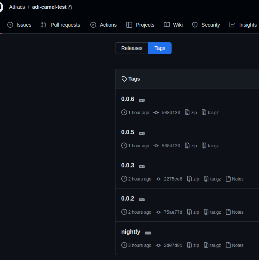259x260 pixels.
Task: Open the Projects tab
Action: 140,25
